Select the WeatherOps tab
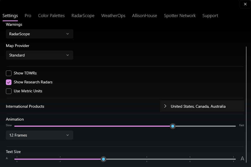The image size is (251, 167). pos(113,16)
